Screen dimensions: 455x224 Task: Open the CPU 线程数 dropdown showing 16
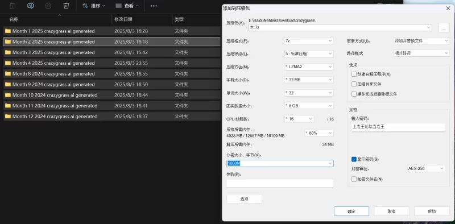(x=299, y=119)
